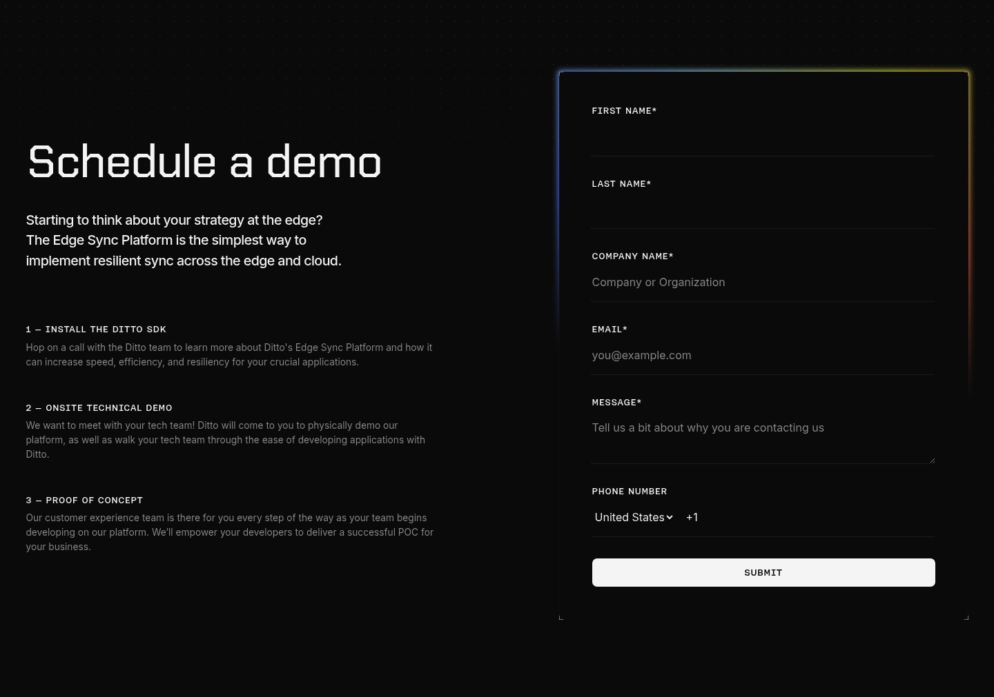The height and width of the screenshot is (697, 994).
Task: Click text 'Our customer experience team is there'
Action: pos(230,532)
